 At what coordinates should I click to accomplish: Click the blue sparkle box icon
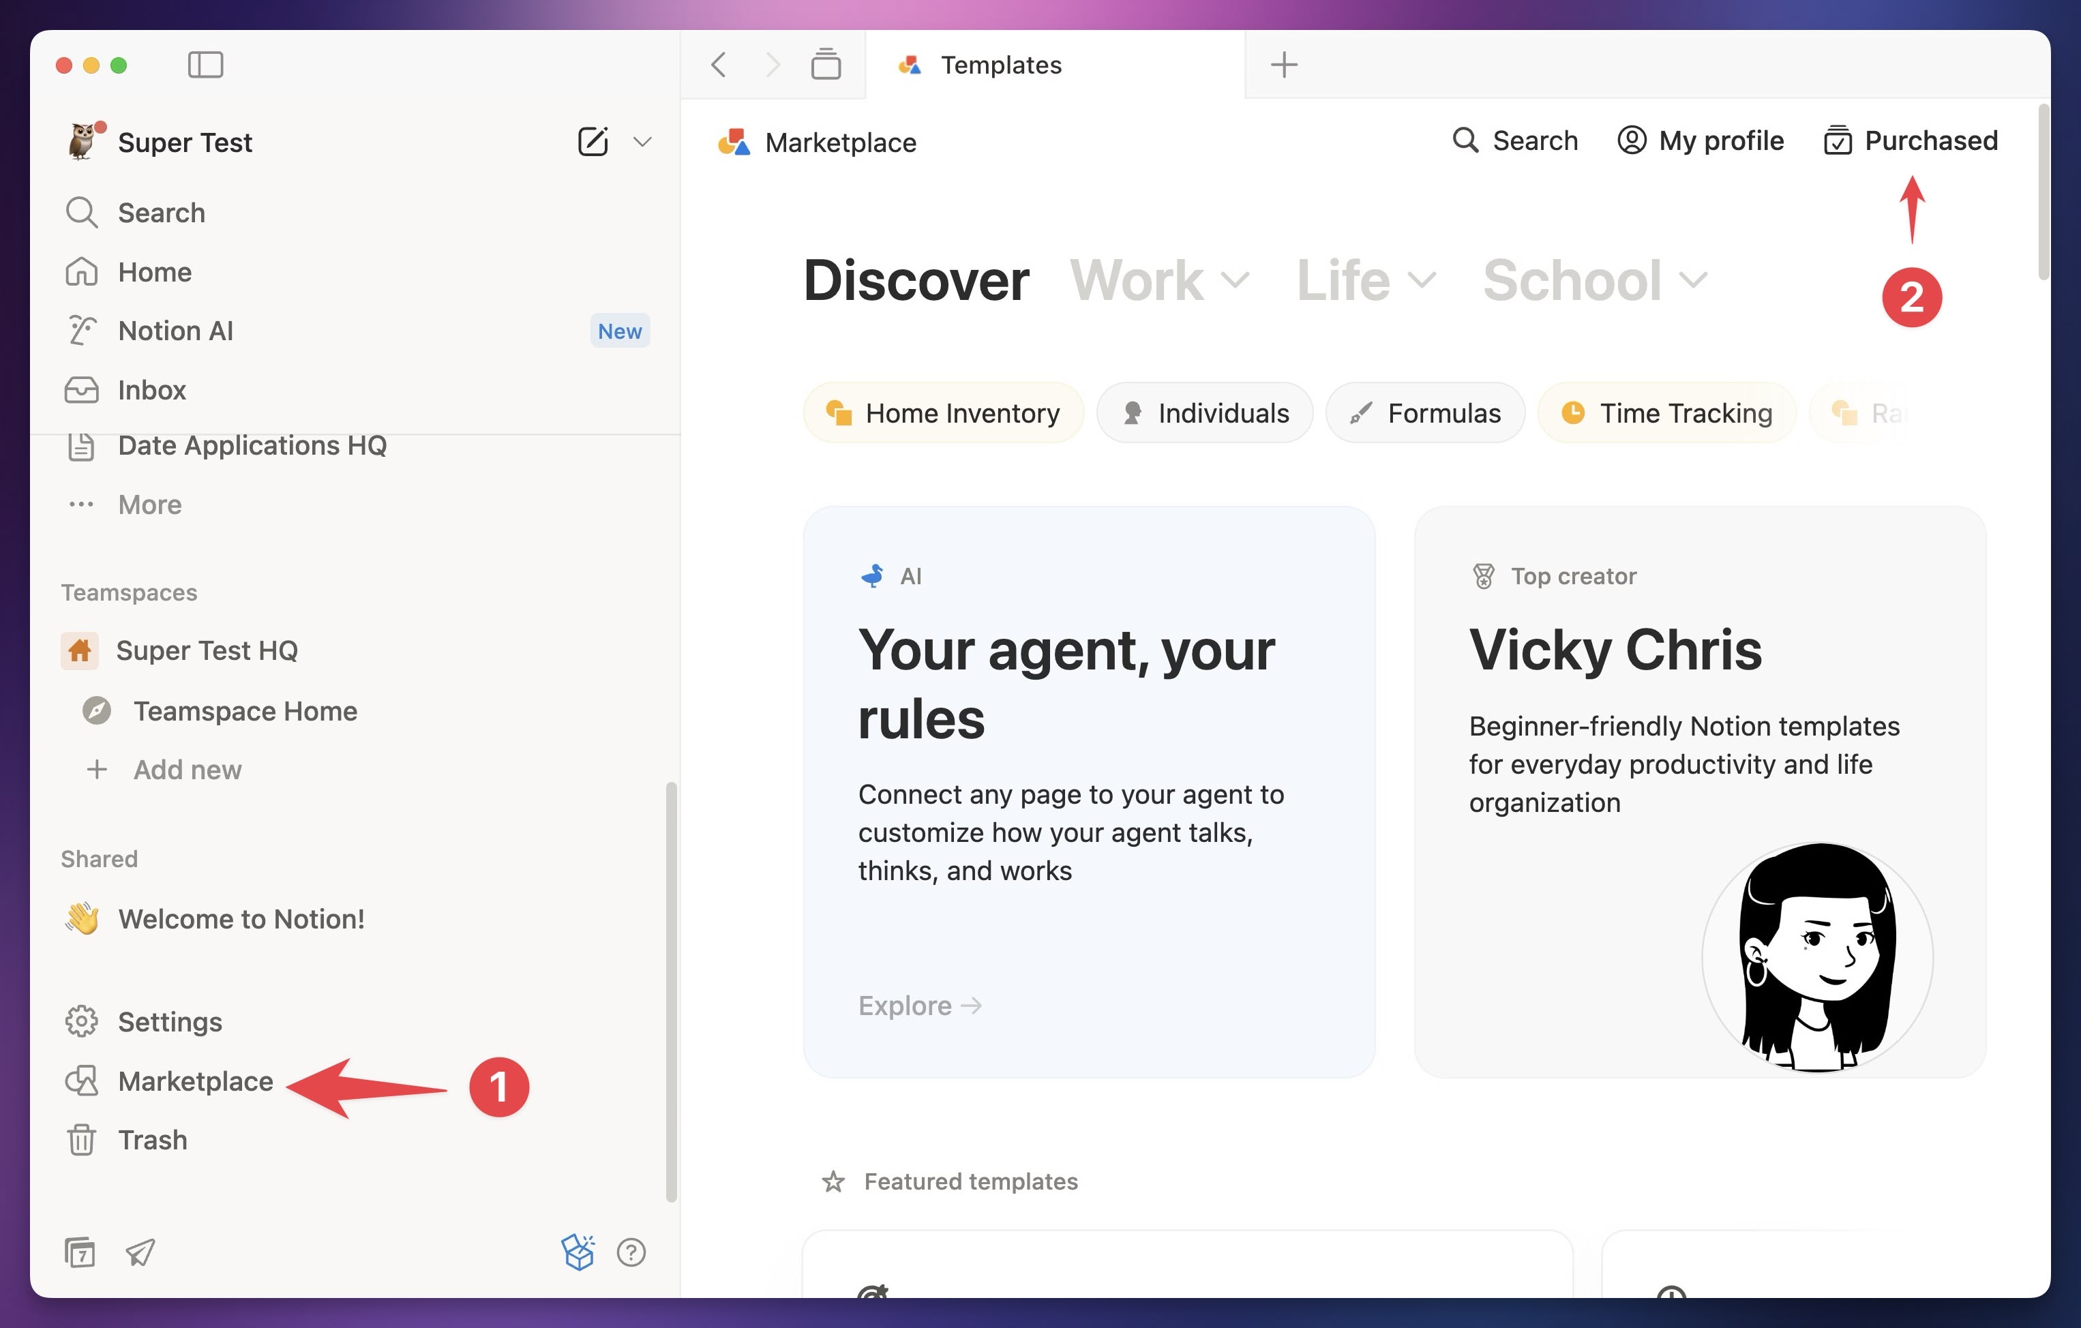pos(578,1252)
